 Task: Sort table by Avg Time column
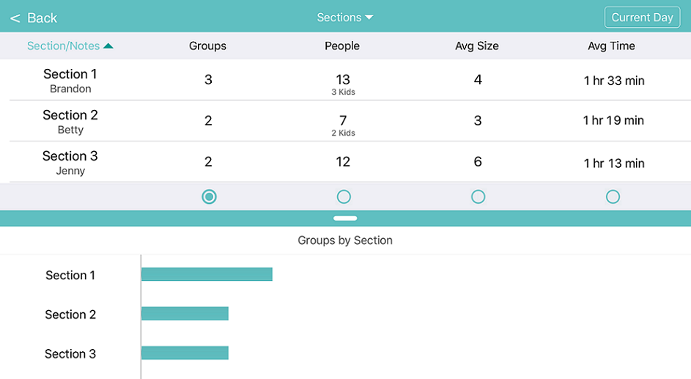coord(611,46)
